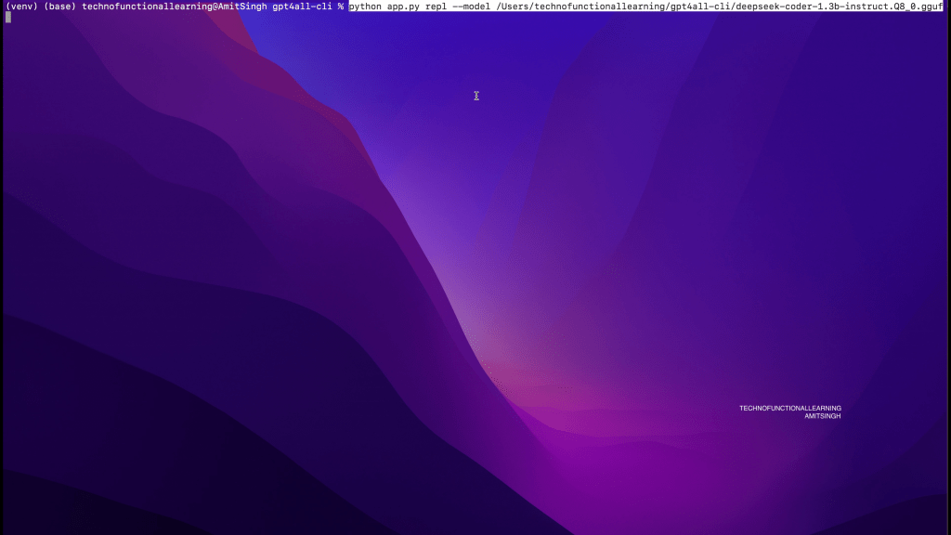951x535 pixels.
Task: Click the word python in the command
Action: [x=365, y=7]
